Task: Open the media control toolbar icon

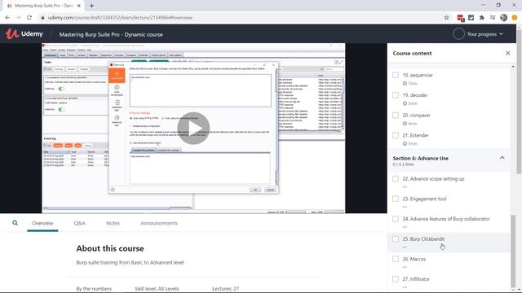Action: coord(493,18)
